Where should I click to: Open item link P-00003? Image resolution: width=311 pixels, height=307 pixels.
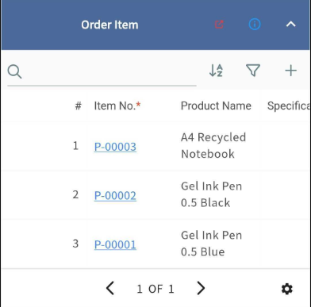coord(115,147)
